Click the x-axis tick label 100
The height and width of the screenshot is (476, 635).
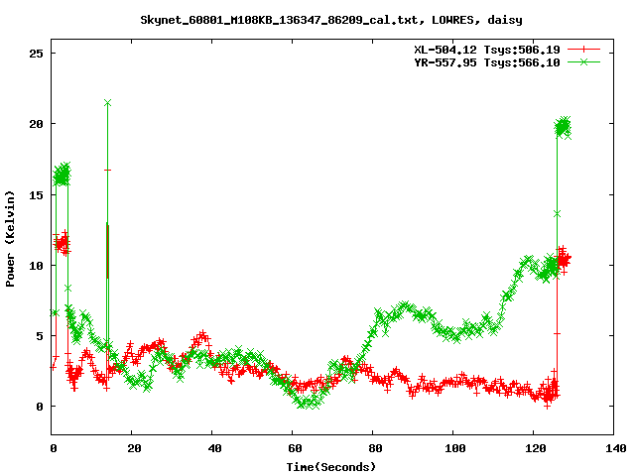455,448
